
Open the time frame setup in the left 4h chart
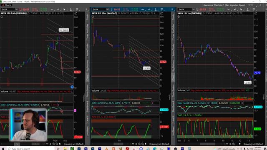52,9
